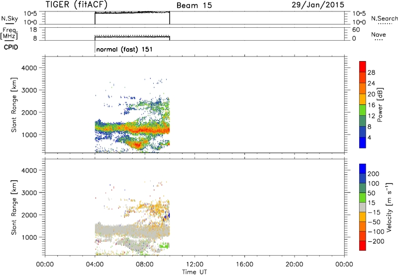Click the -15 tick on the velocity colorbar
This screenshot has height=275, width=398.
[x=374, y=212]
